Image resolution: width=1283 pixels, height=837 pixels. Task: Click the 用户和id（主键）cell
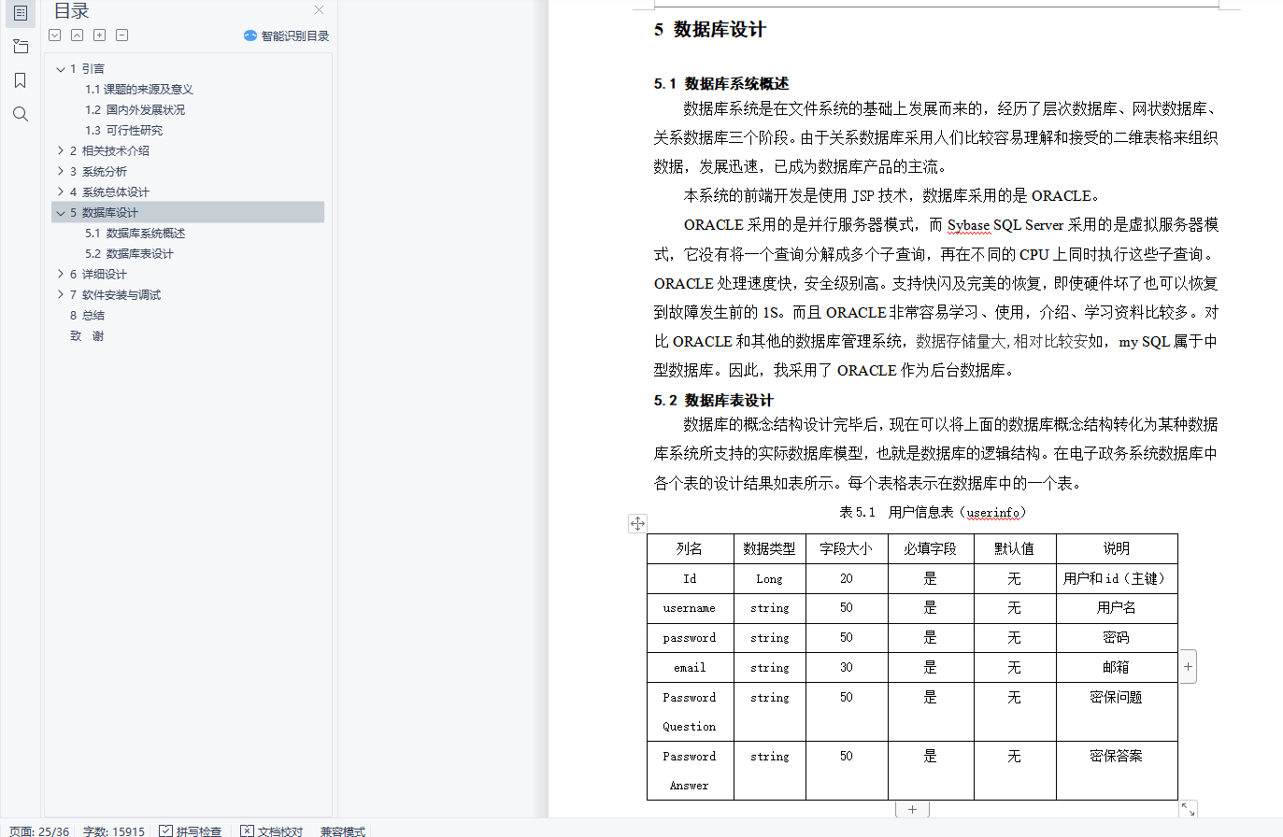tap(1117, 579)
